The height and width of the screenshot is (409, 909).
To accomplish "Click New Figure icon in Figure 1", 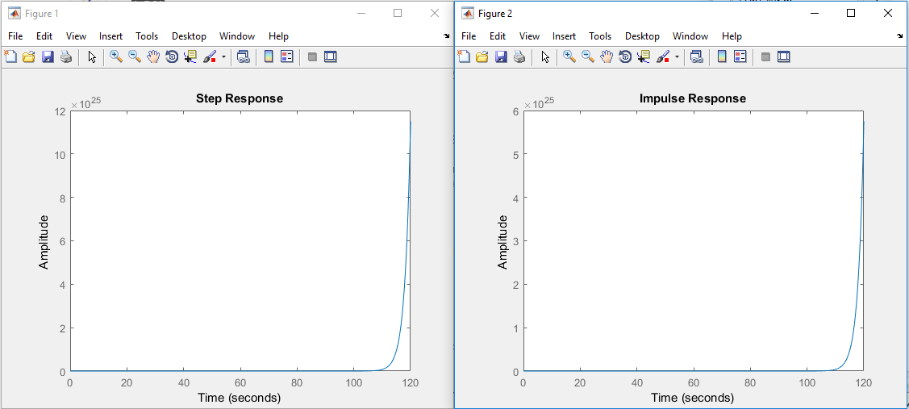I will point(10,56).
